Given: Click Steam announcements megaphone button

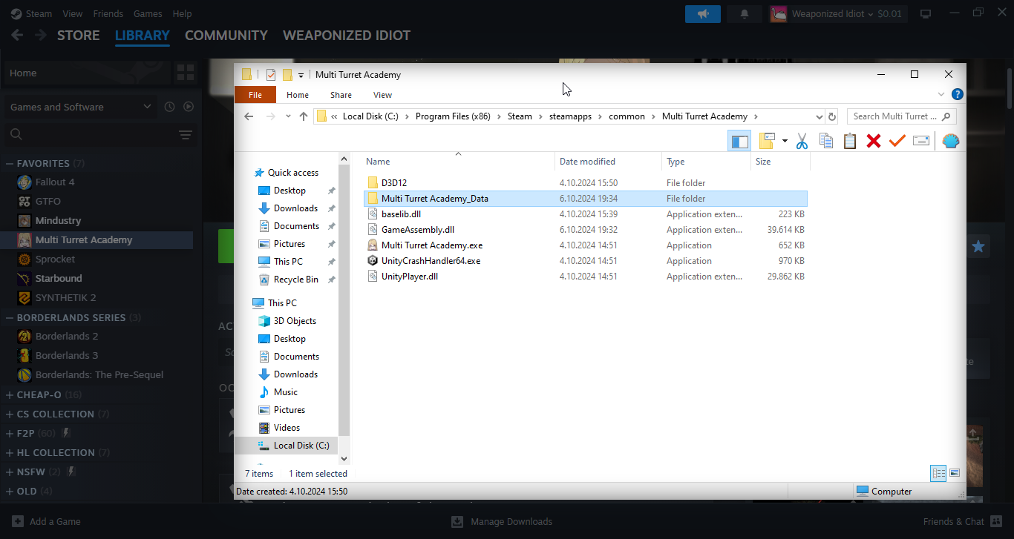Looking at the screenshot, I should (702, 13).
